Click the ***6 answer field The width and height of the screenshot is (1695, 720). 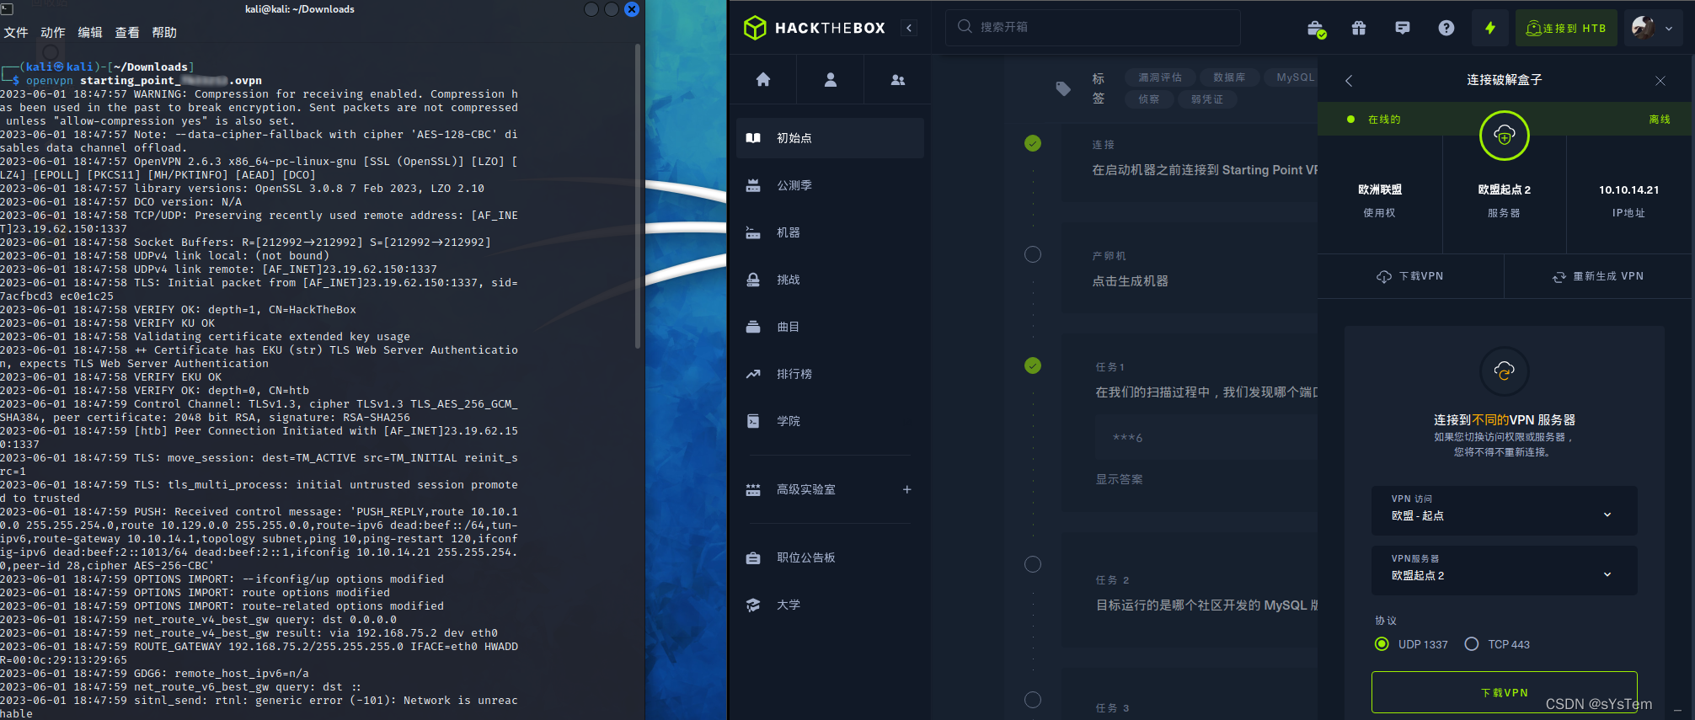(1206, 438)
